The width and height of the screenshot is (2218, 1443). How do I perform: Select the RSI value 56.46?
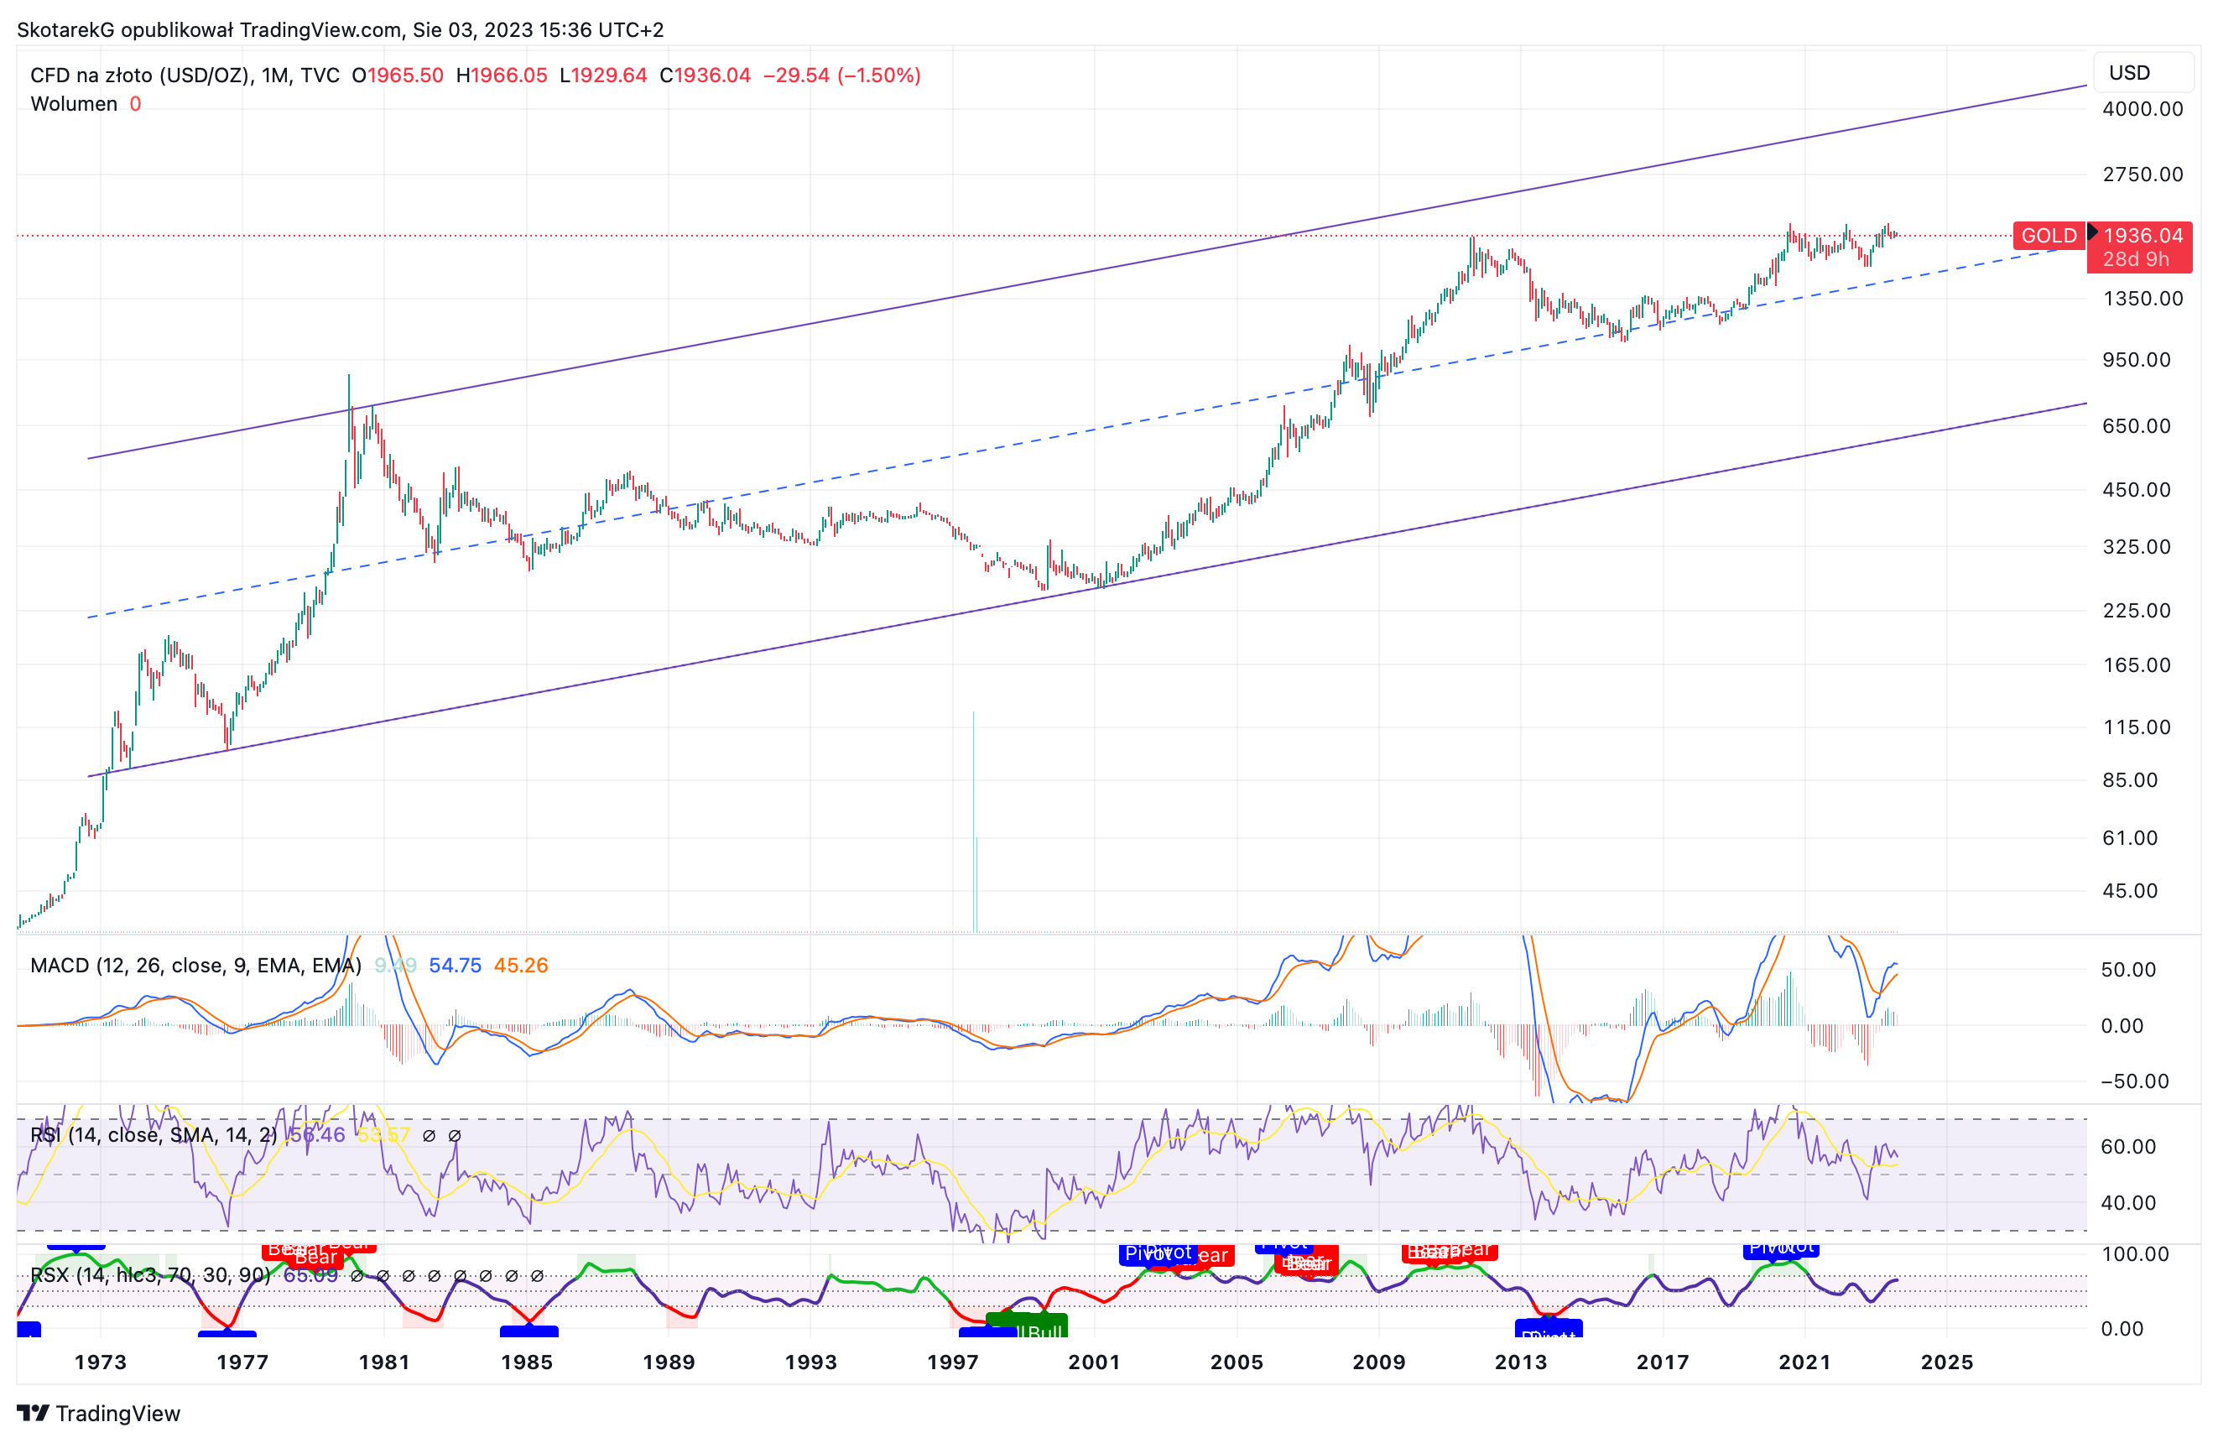tap(317, 1135)
